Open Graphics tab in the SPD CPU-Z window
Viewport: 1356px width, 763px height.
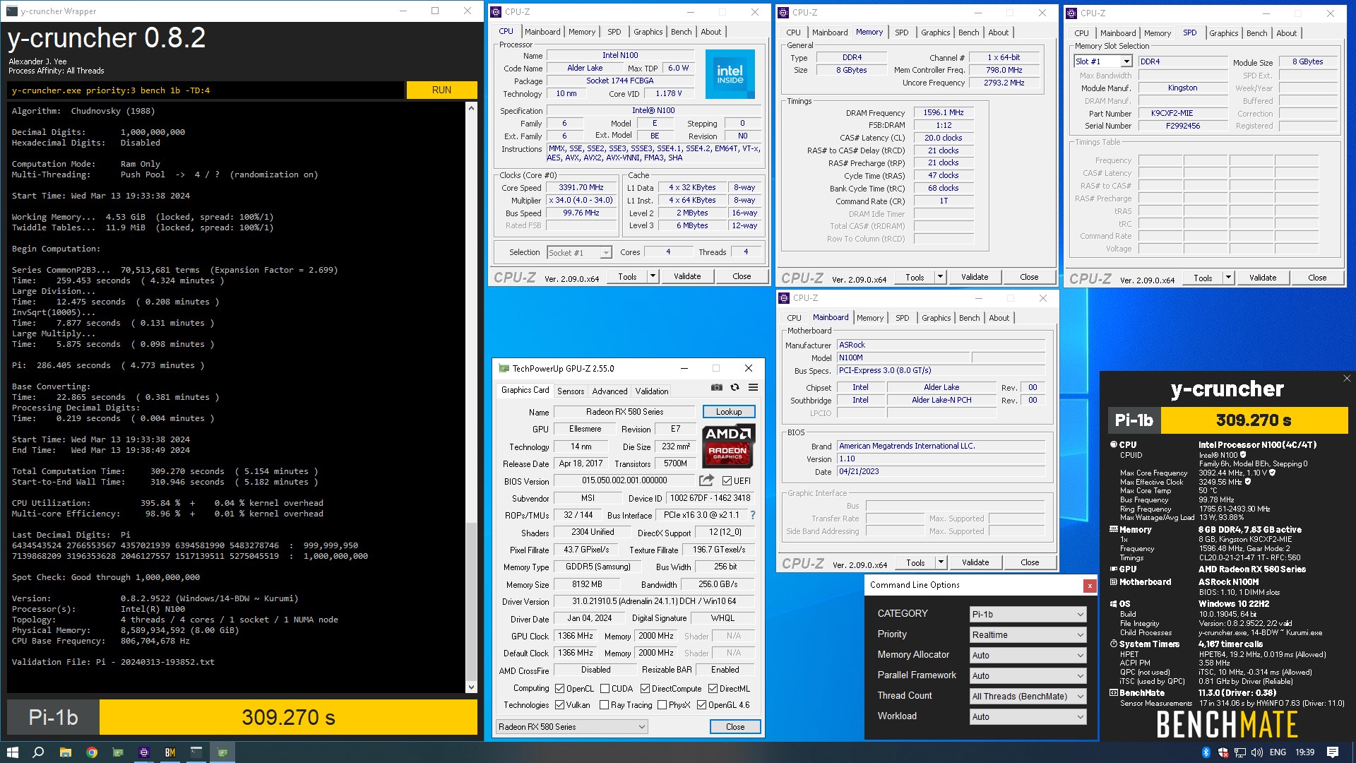tap(1223, 33)
